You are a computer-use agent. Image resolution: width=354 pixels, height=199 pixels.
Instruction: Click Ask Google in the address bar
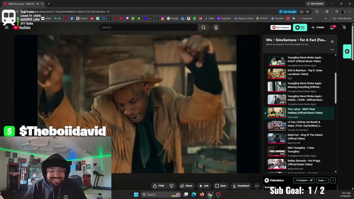pyautogui.click(x=288, y=12)
